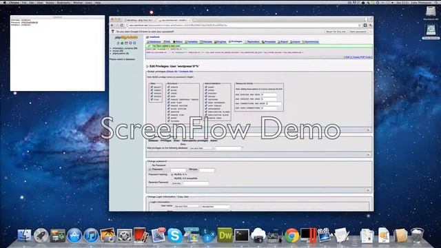Open the Import tab
The height and width of the screenshot is (248, 441).
tap(296, 42)
